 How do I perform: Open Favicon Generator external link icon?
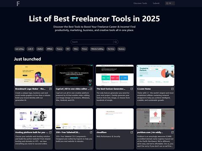[x=132, y=89]
